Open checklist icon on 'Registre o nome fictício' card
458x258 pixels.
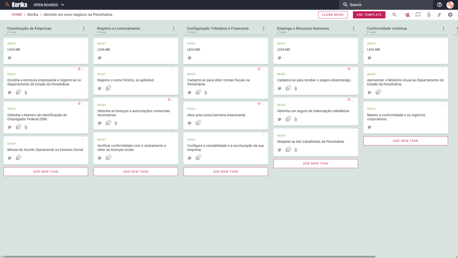coord(108,88)
